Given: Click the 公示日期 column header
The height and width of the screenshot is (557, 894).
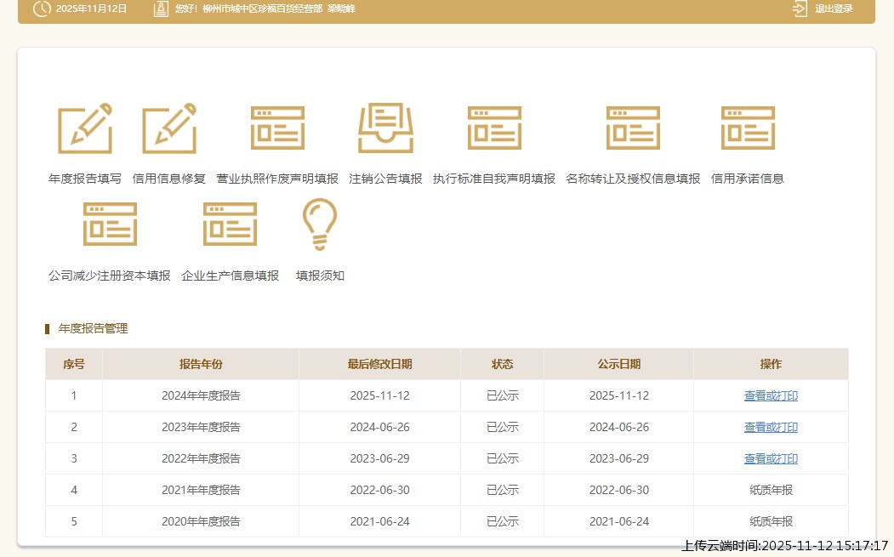Looking at the screenshot, I should coord(618,364).
